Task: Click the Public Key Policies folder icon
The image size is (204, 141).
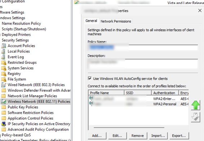Action: click(4, 107)
